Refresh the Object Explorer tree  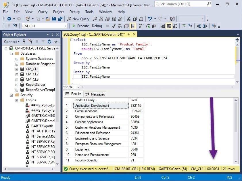(49, 41)
